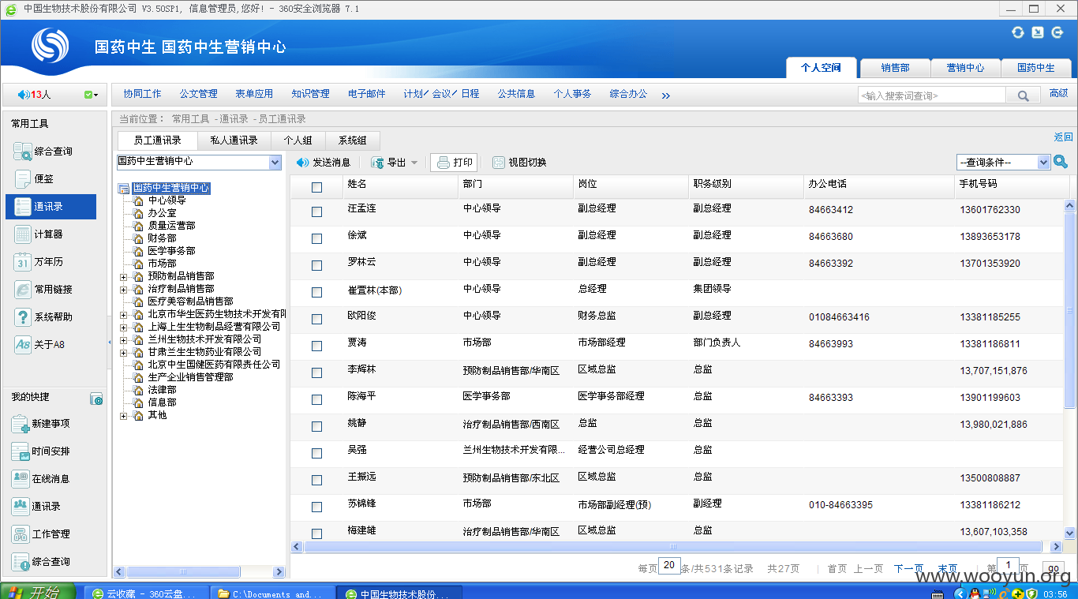The height and width of the screenshot is (599, 1078).
Task: Expand 甘肃兰生生物药业有限公司 node
Action: click(x=123, y=352)
